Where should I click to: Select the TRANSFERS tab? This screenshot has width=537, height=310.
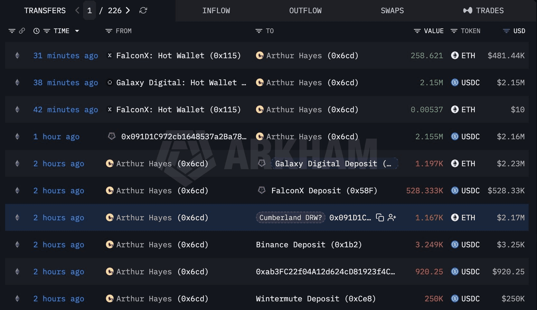(x=45, y=11)
